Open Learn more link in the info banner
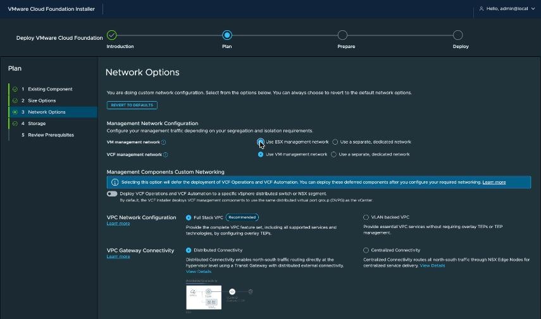Screen dimensions: 541x319 pos(494,182)
